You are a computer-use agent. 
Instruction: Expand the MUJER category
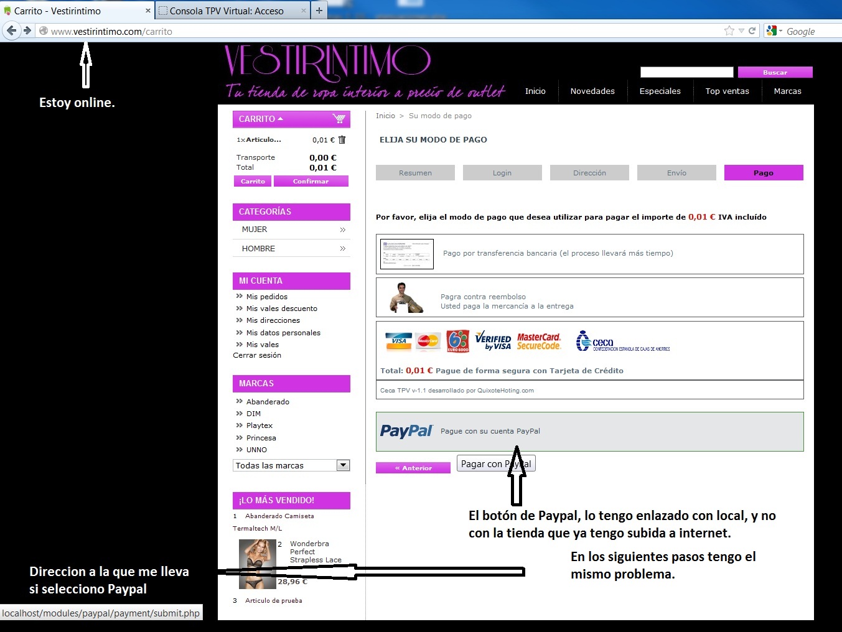(291, 230)
